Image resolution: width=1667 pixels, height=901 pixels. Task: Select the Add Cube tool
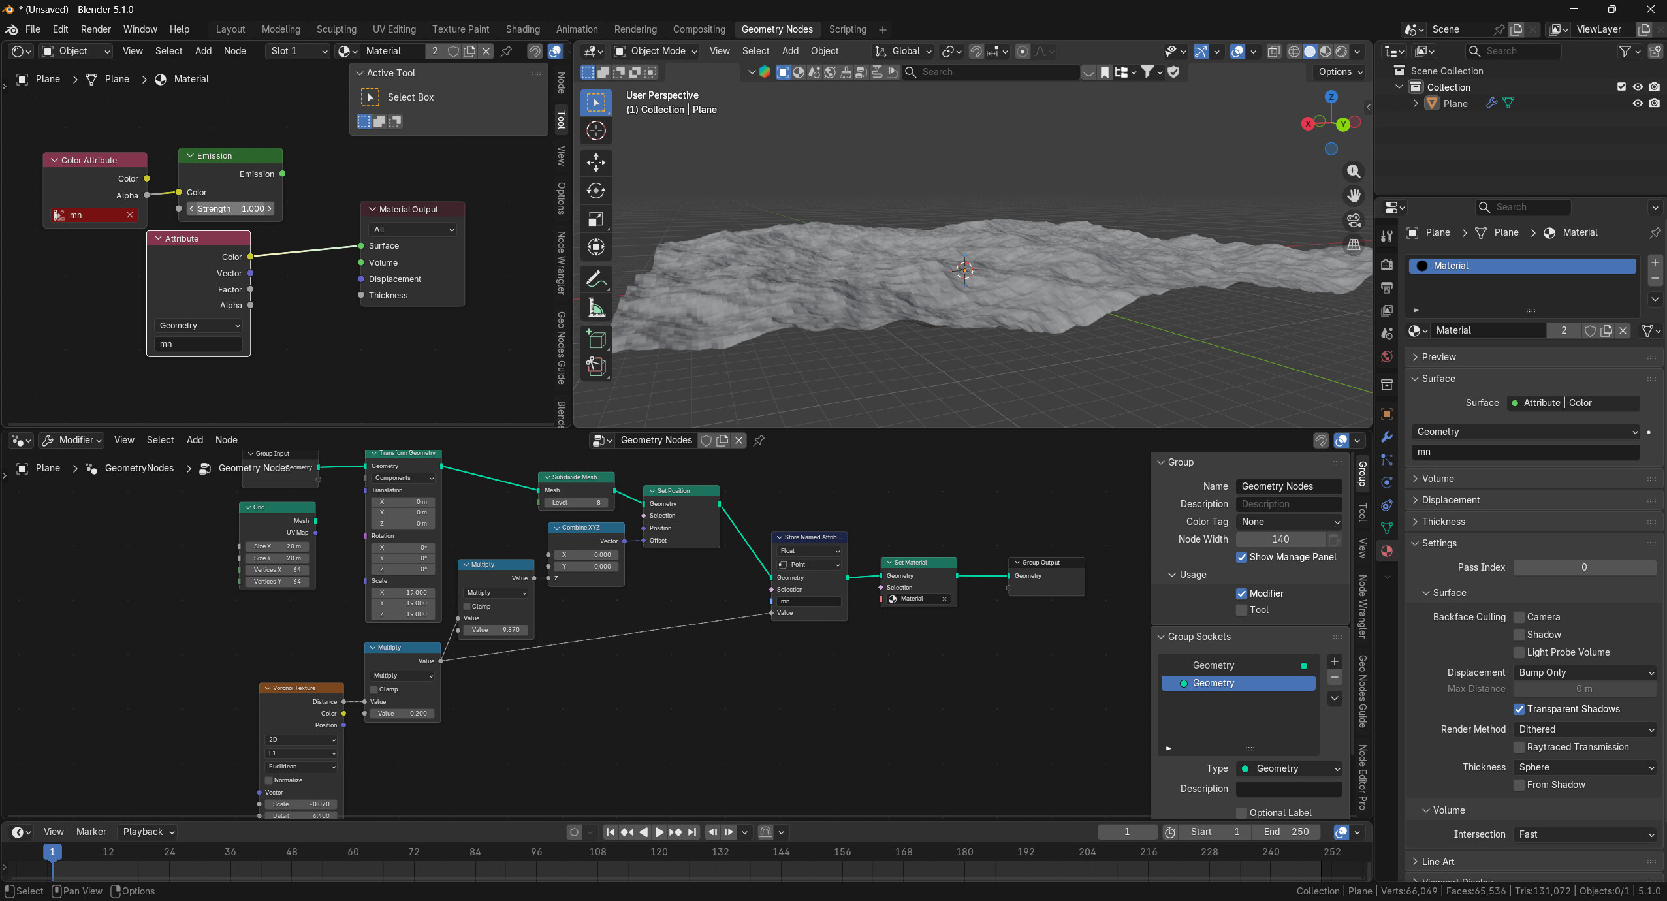[x=595, y=339]
